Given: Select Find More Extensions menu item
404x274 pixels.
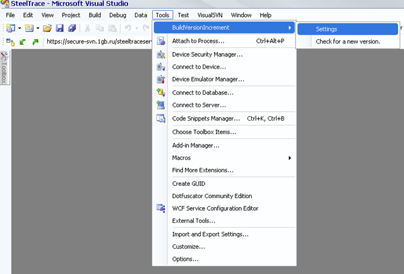Looking at the screenshot, I should [224, 170].
